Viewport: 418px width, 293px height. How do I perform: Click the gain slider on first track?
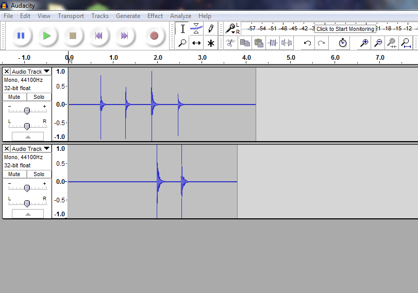click(27, 111)
